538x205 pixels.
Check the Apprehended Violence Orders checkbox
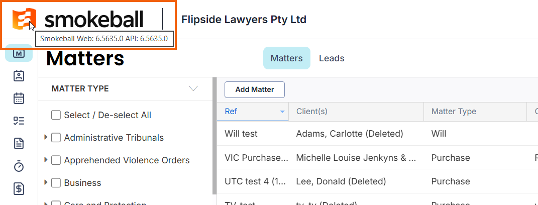[56, 160]
